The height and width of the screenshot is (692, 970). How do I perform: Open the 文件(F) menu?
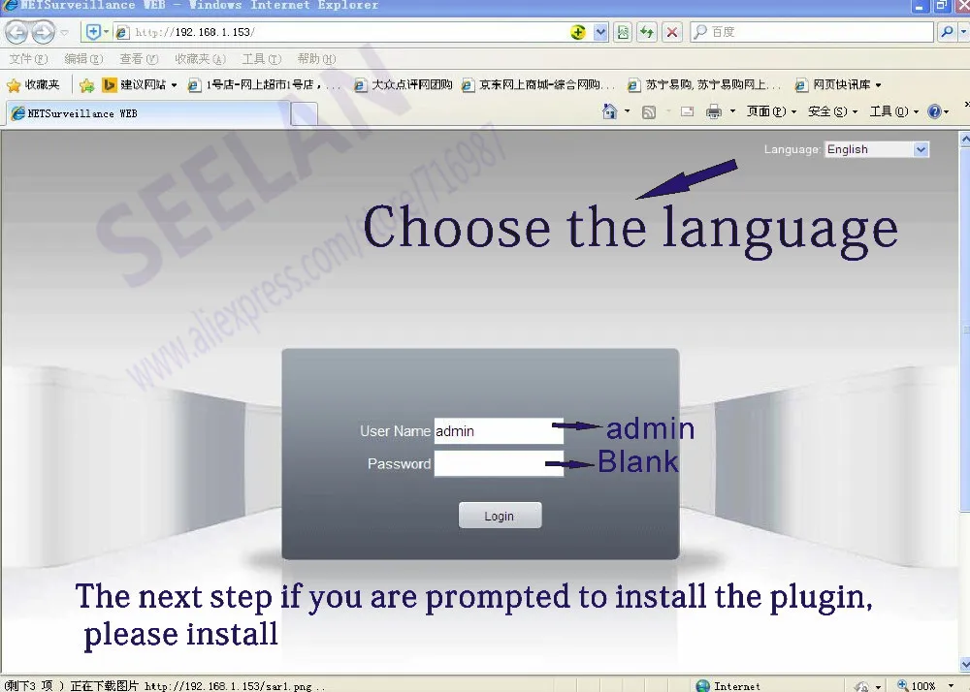28,59
